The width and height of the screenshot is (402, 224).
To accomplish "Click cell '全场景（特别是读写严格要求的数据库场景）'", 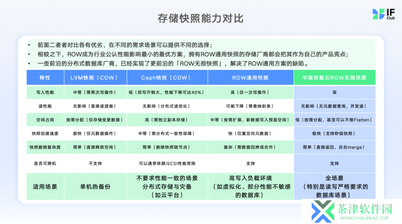I will tap(335, 186).
